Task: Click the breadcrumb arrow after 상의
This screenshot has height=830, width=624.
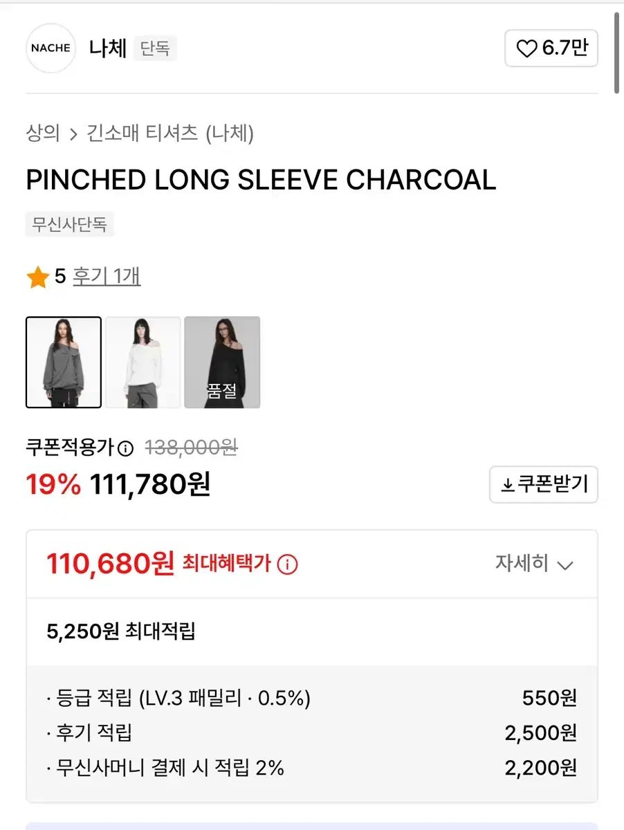Action: pyautogui.click(x=74, y=133)
